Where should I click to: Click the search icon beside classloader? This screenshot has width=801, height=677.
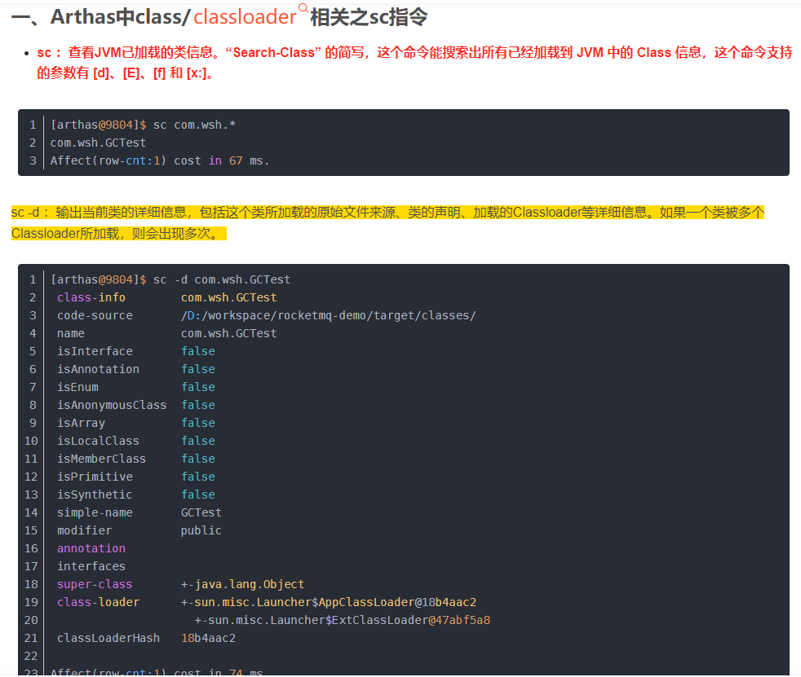pos(303,7)
